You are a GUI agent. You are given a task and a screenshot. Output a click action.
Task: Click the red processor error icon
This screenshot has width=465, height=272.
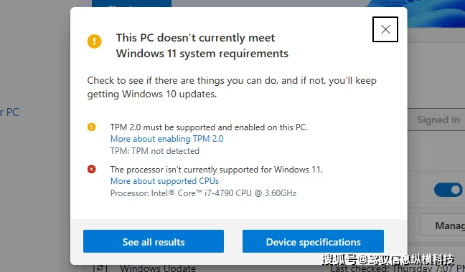coord(91,169)
